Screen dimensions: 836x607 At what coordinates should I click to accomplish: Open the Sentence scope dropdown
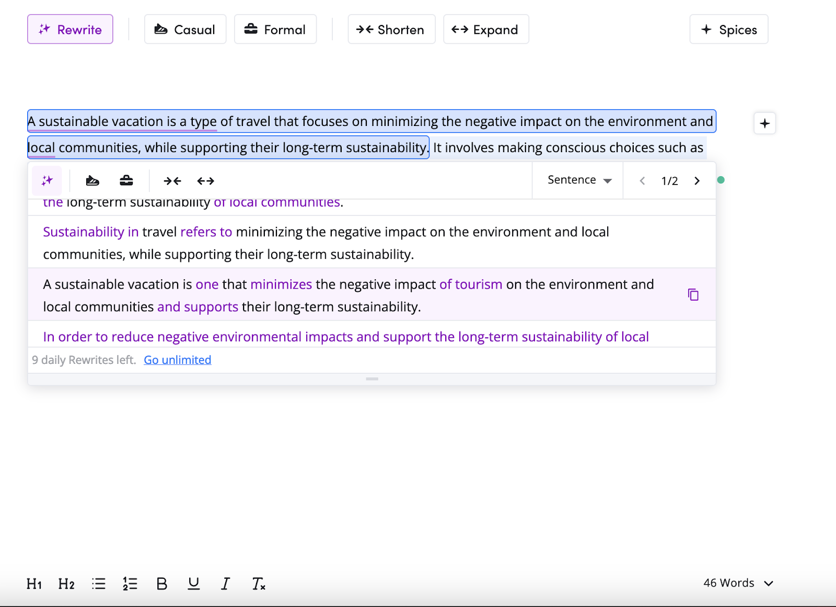point(579,180)
